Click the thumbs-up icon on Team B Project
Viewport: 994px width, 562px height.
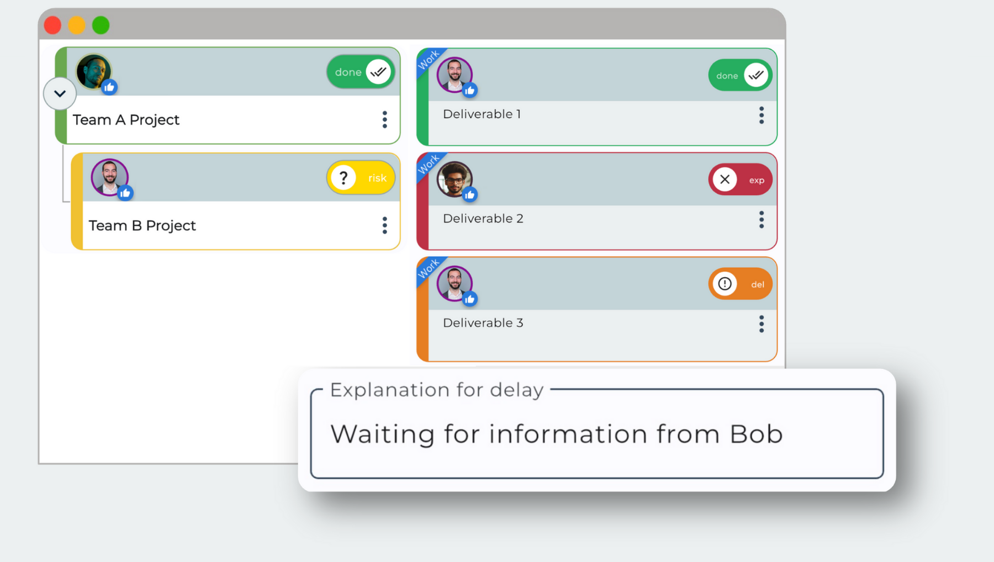[126, 193]
